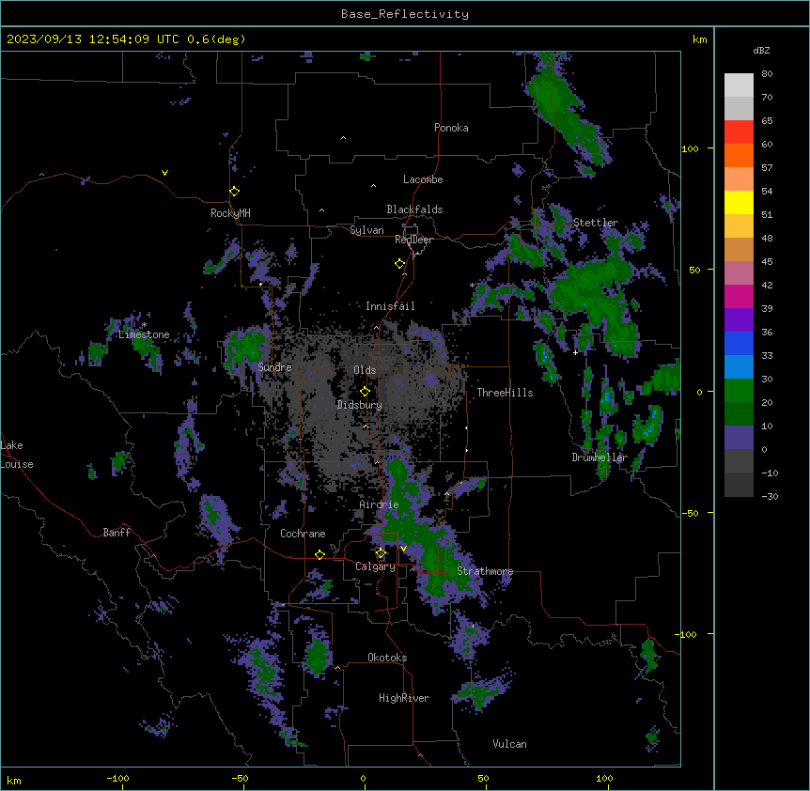Click the Didsbury label
Viewport: 810px width, 791px height.
pos(360,405)
